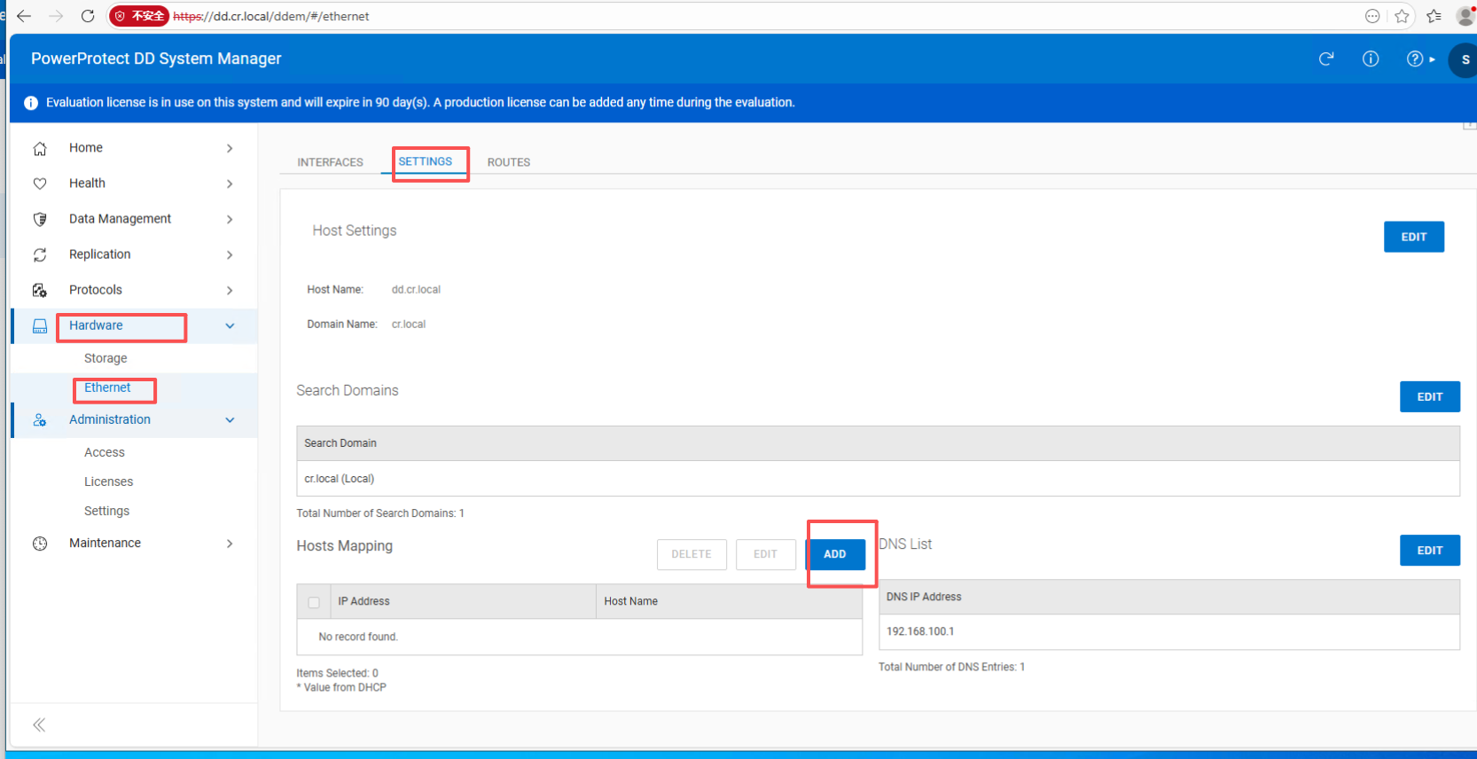Click the 192.168.100.1 DNS entry
This screenshot has height=759, width=1477.
[1168, 631]
